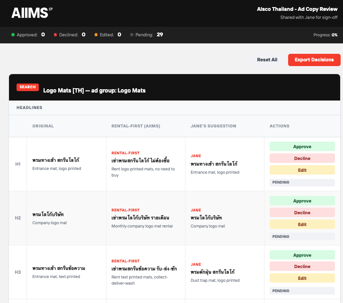This screenshot has width=343, height=303.
Task: Click the H1 row label
Action: coord(18,164)
